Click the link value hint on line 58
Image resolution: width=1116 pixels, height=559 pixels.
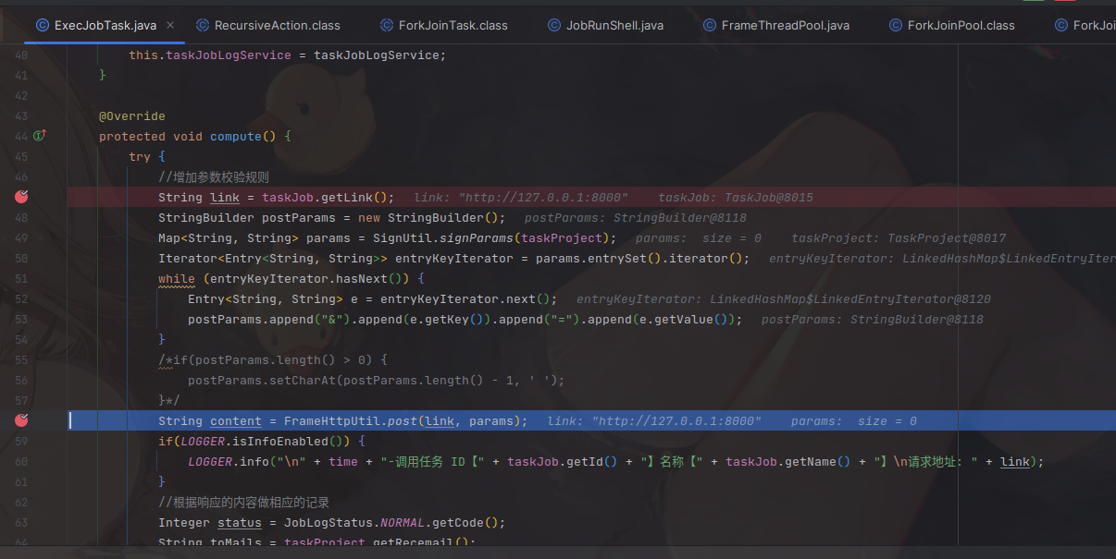coord(654,420)
